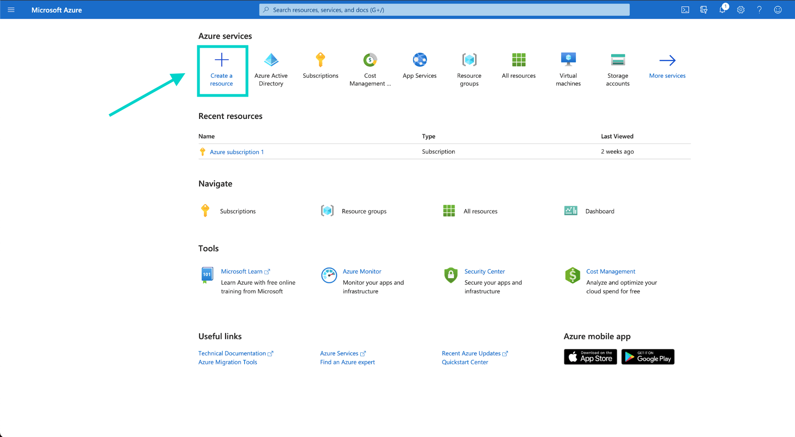
Task: Click the Dashboard chart icon under Navigate
Action: [x=571, y=211]
